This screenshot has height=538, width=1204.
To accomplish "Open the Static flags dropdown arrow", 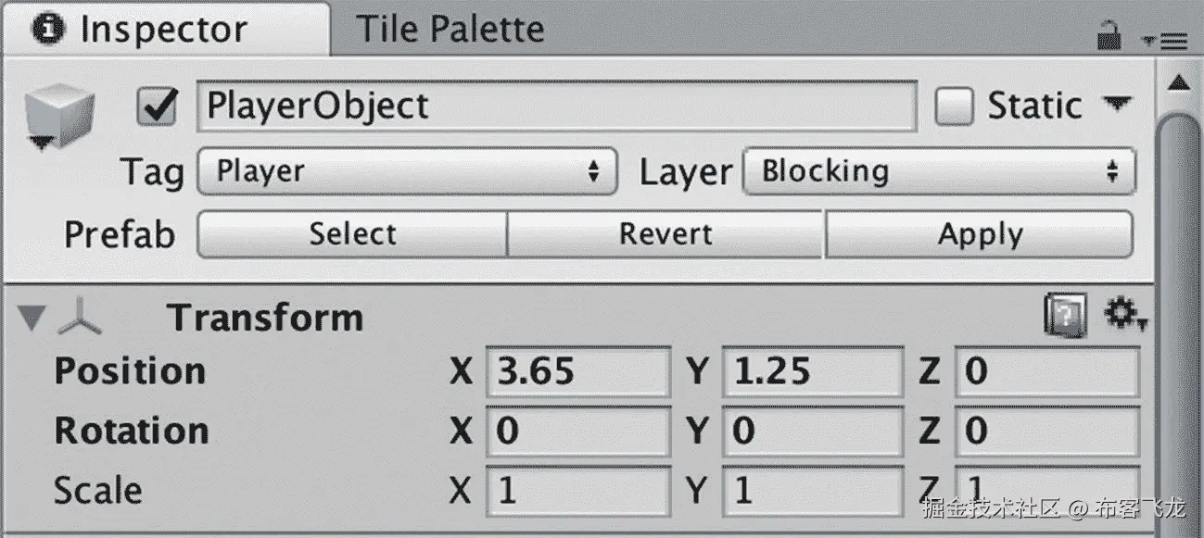I will 1118,103.
